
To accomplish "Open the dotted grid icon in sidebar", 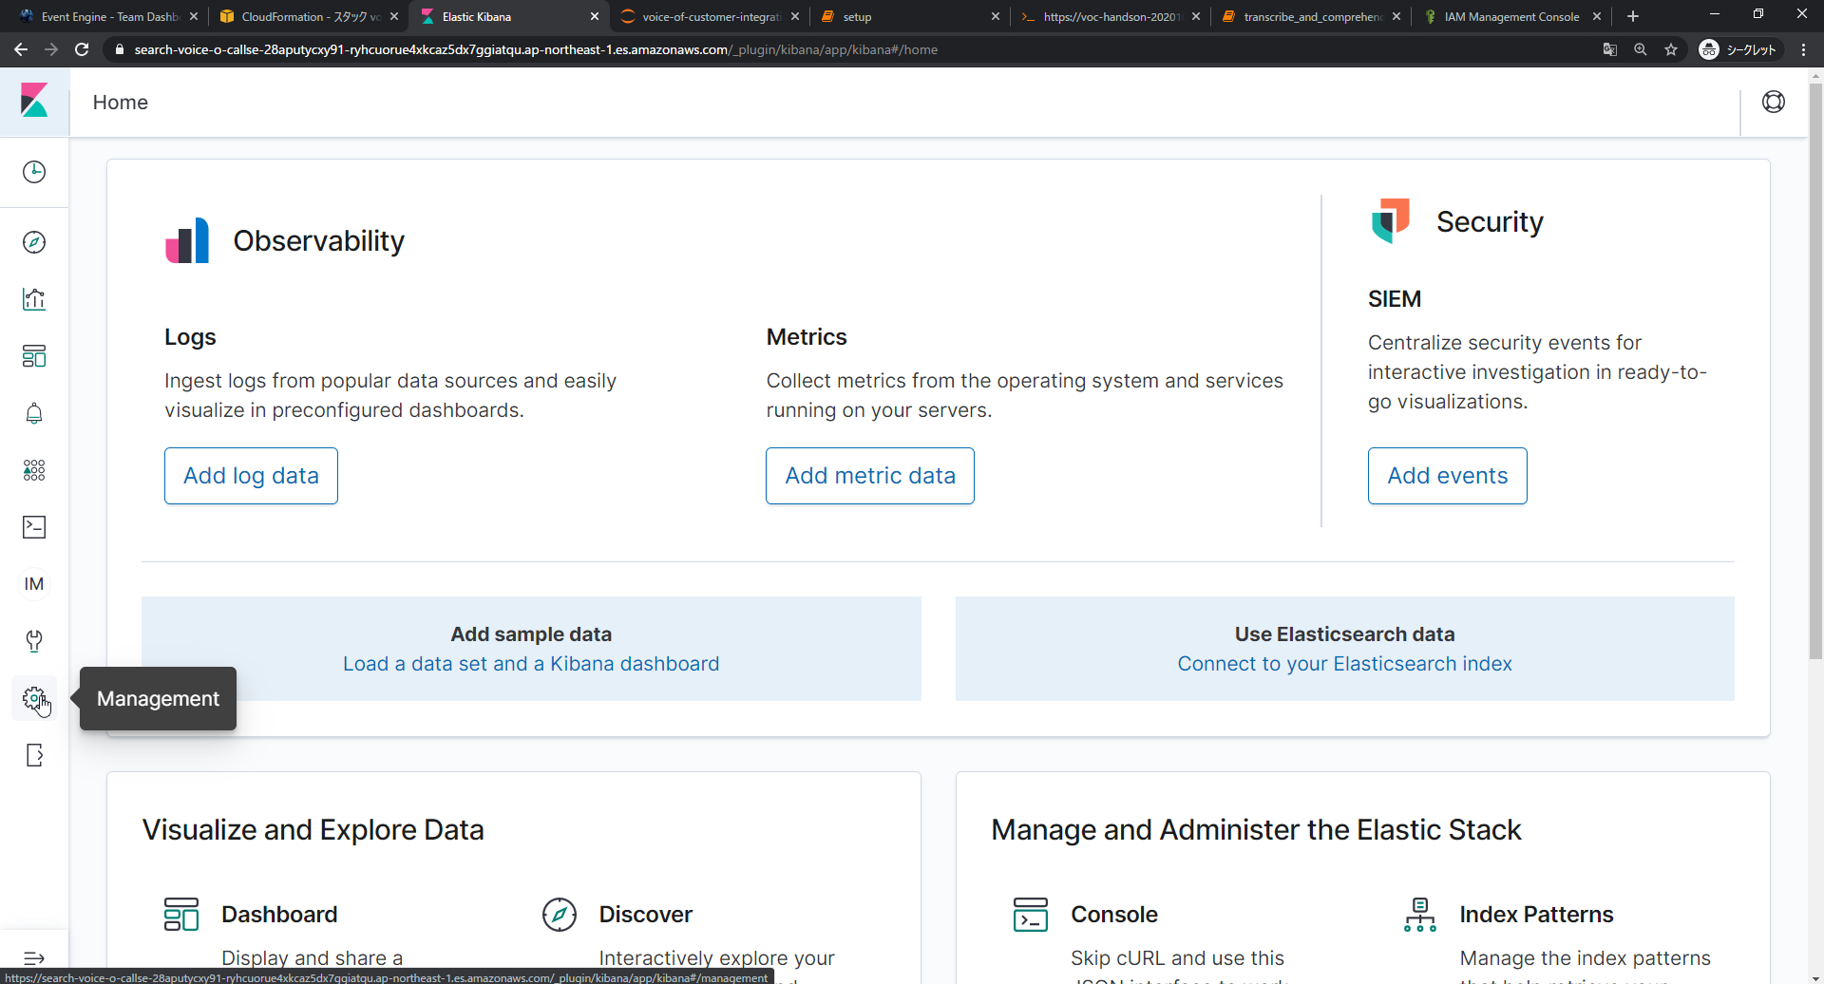I will [x=34, y=470].
